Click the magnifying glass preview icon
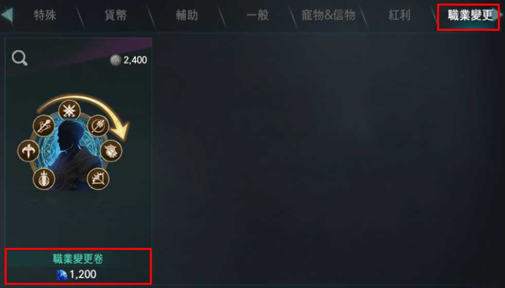Image resolution: width=505 pixels, height=288 pixels. click(x=20, y=59)
